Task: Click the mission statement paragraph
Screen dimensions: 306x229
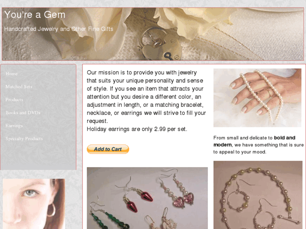Action: click(x=146, y=97)
